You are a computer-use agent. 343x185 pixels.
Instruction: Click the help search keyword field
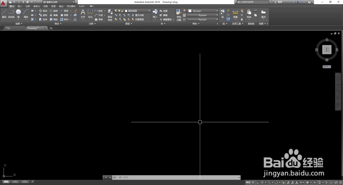[x=252, y=2]
